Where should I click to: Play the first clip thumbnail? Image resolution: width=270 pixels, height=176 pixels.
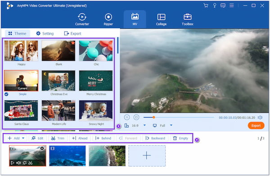(13, 162)
